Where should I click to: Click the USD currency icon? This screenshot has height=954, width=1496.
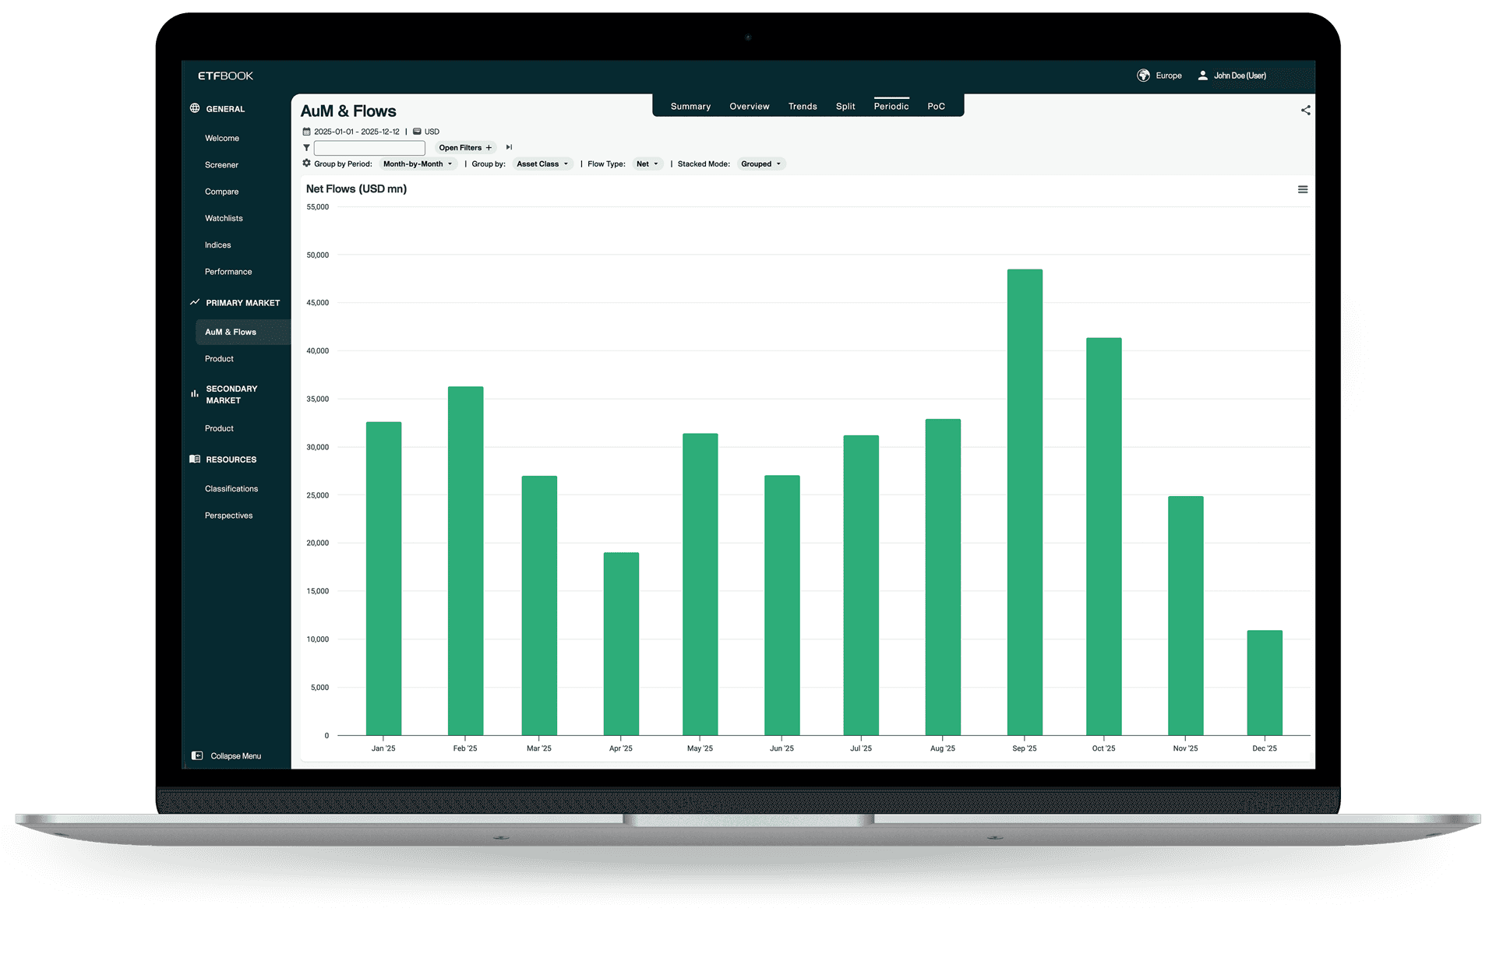(417, 132)
